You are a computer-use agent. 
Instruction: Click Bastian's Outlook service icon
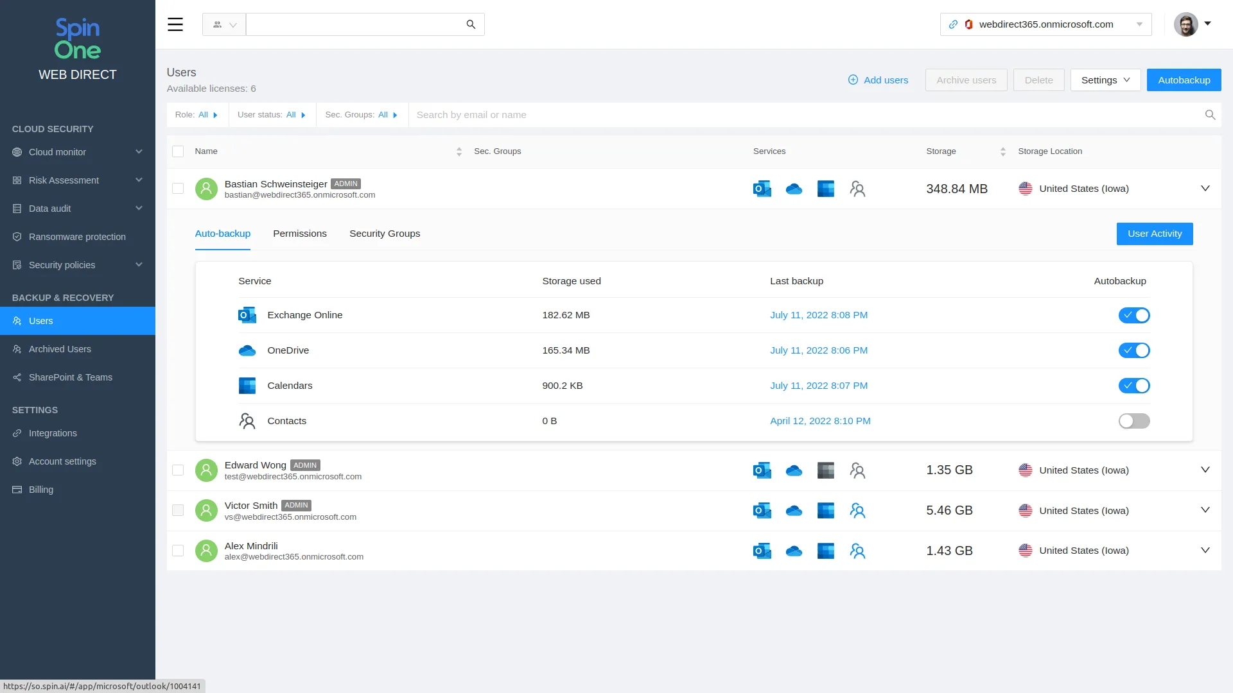[762, 189]
